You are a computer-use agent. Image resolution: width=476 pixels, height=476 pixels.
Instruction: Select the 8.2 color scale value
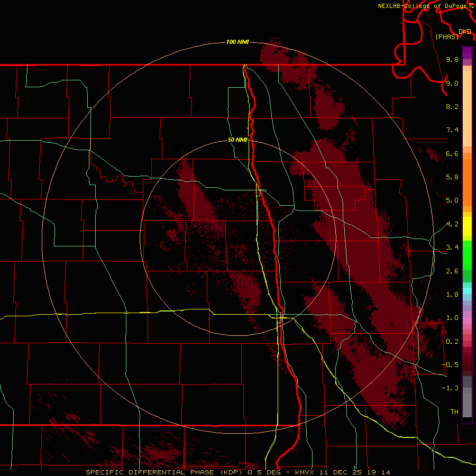point(452,106)
